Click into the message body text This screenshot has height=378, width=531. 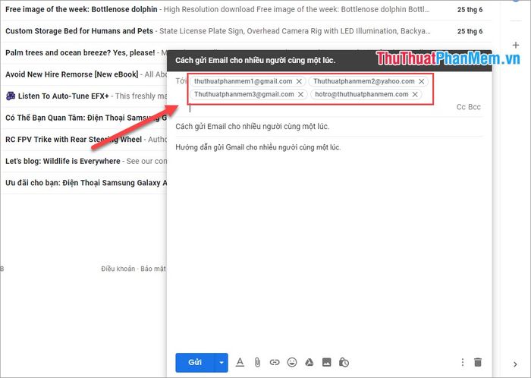[258, 147]
